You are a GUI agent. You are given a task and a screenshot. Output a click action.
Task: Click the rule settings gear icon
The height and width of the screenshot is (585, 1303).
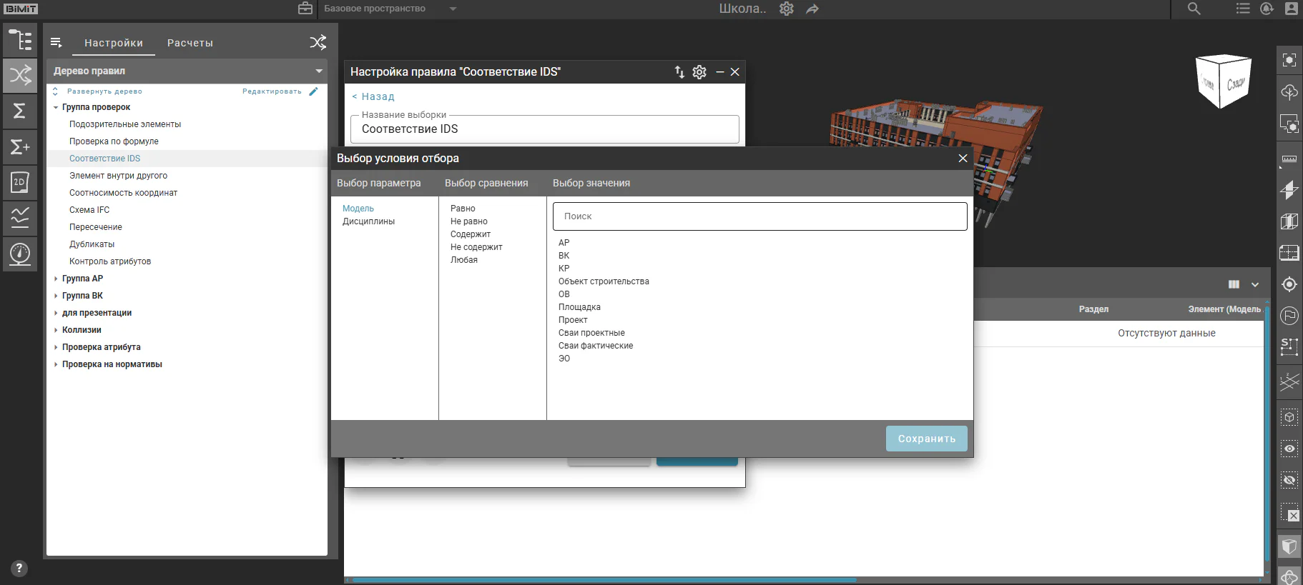699,71
